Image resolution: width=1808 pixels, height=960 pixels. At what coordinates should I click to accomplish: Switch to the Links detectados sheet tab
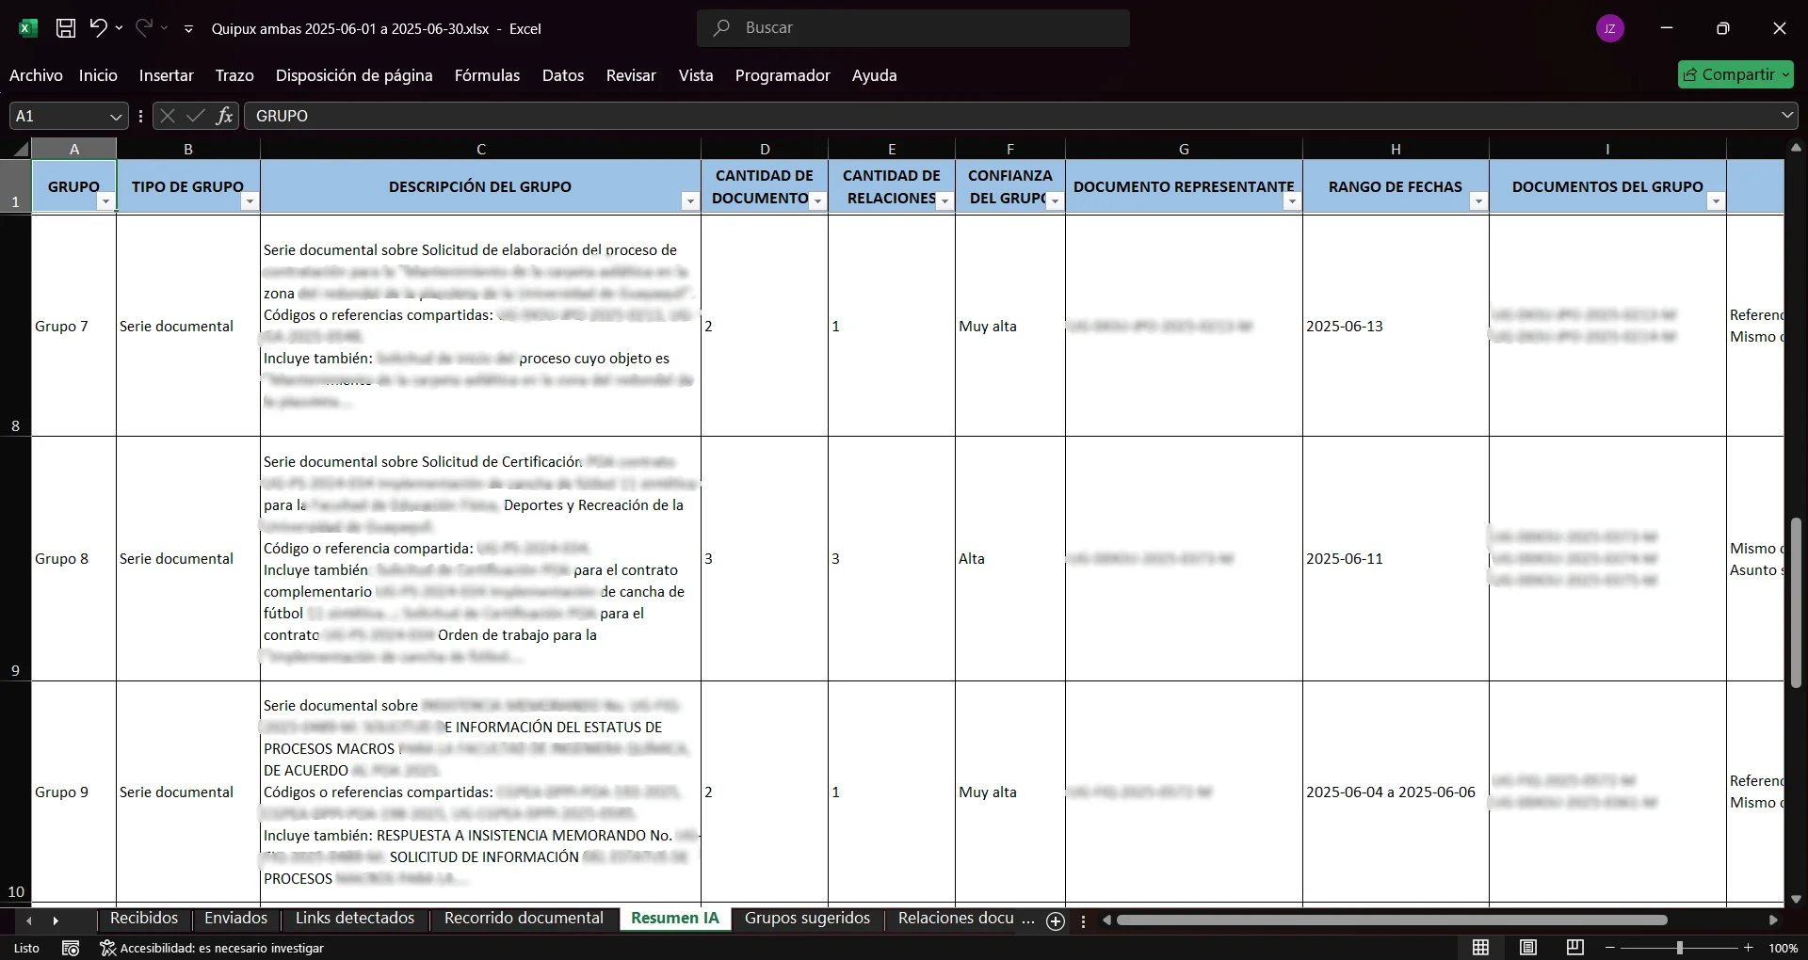pos(355,919)
